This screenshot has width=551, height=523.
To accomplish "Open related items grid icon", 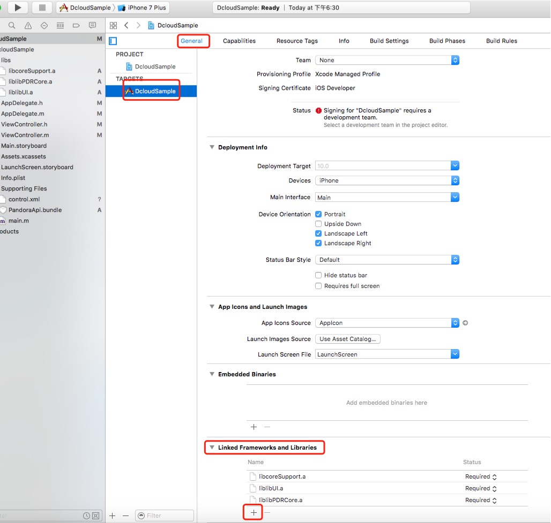I will (113, 25).
